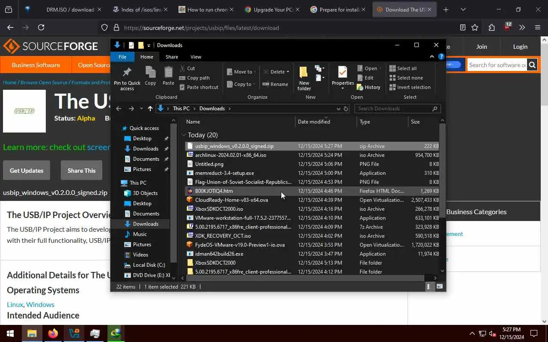The image size is (548, 342).
Task: Collapse the Explorer ribbon
Action: 432,56
